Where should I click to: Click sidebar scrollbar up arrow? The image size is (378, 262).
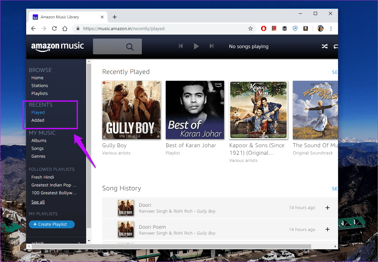click(x=89, y=61)
